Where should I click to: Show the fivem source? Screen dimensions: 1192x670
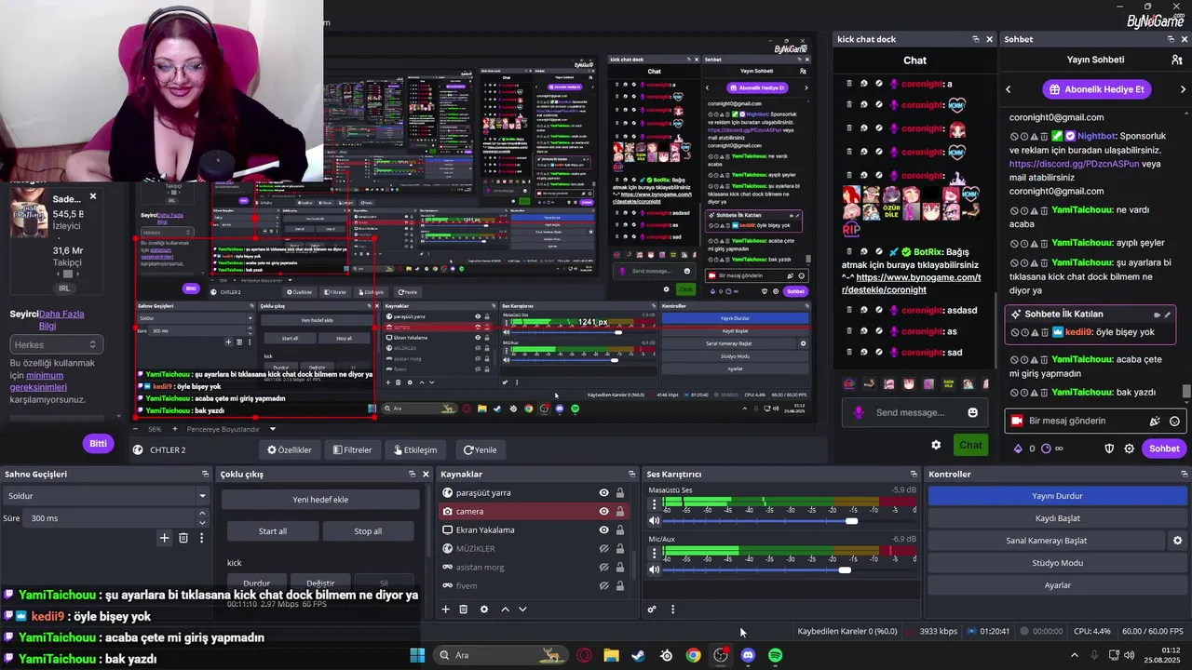click(603, 586)
